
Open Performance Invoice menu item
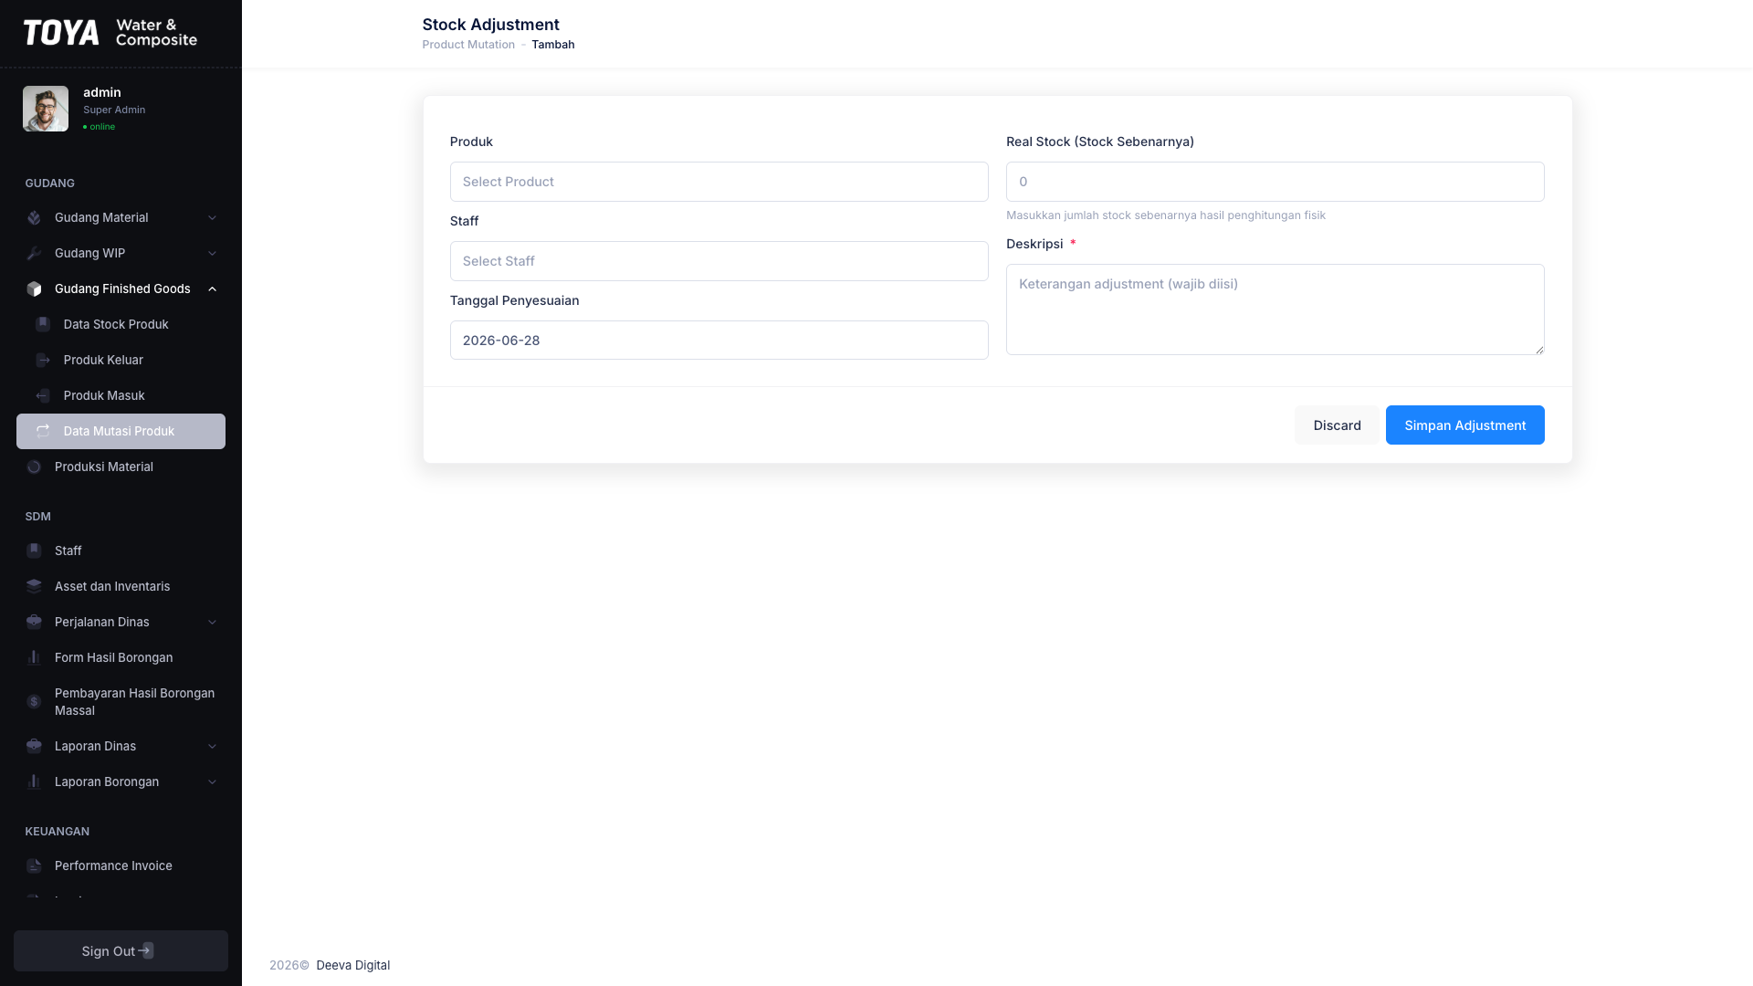(121, 865)
